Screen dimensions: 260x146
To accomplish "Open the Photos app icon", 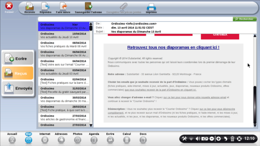I will (x=78, y=140).
